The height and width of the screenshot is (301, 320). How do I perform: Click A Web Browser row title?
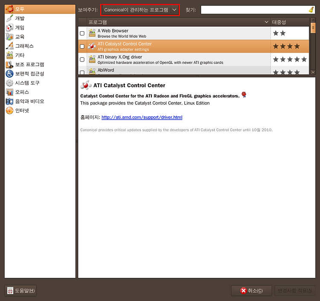[113, 31]
